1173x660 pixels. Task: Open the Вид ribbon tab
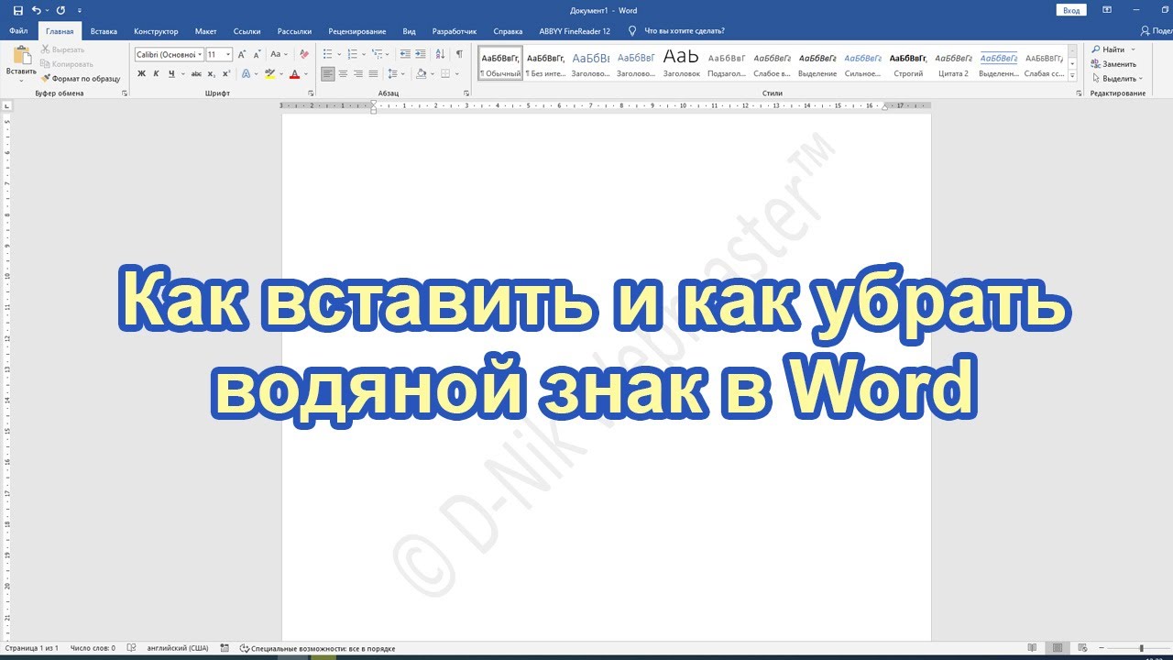click(409, 31)
